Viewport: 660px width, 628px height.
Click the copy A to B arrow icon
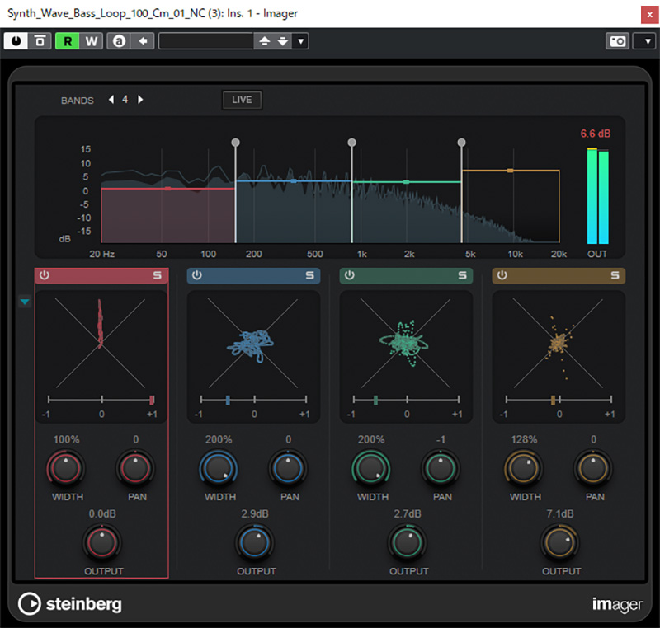click(x=143, y=41)
